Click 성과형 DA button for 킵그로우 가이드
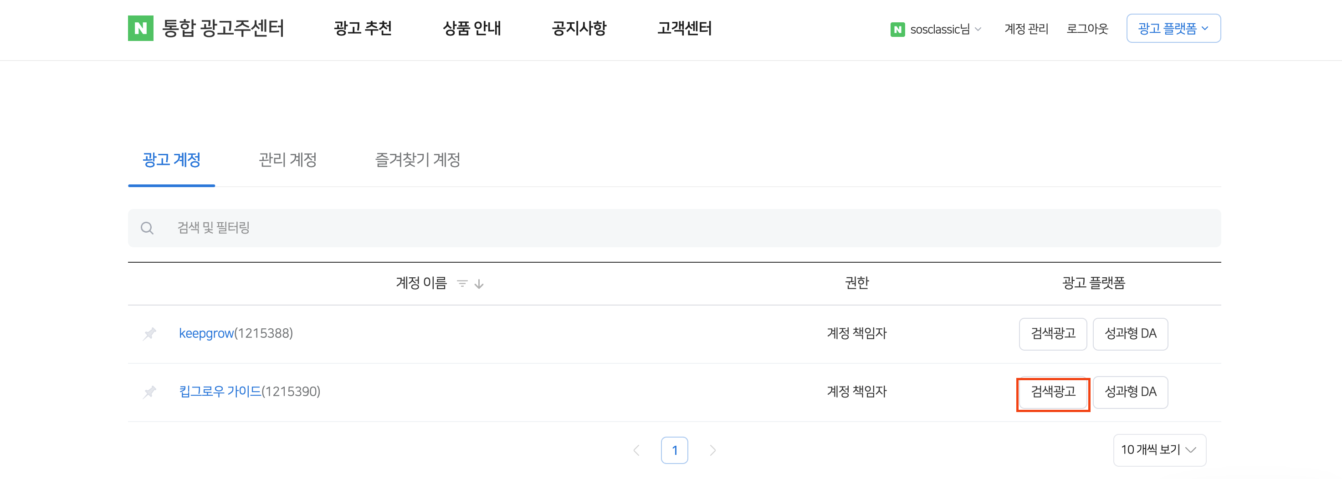1342x479 pixels. coord(1130,392)
